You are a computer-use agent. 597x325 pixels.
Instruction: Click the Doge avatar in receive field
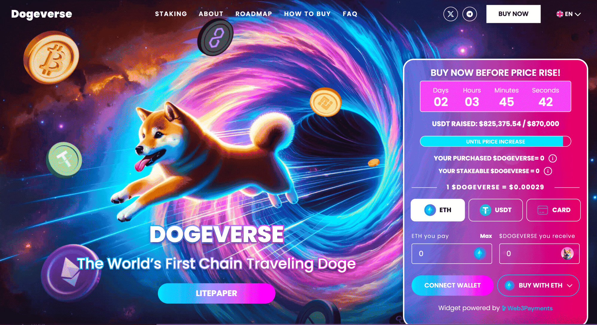coord(567,254)
